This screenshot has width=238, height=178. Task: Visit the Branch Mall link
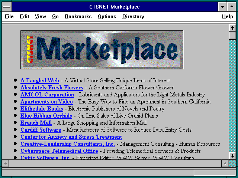click(36, 123)
